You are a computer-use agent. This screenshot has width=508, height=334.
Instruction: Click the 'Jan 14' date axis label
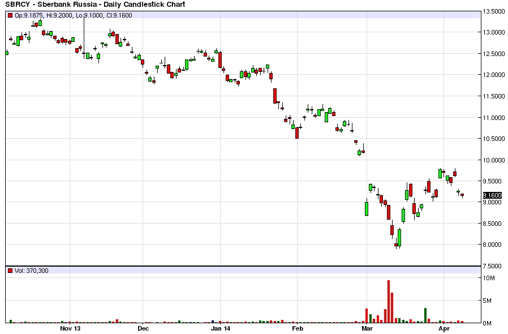(x=220, y=328)
